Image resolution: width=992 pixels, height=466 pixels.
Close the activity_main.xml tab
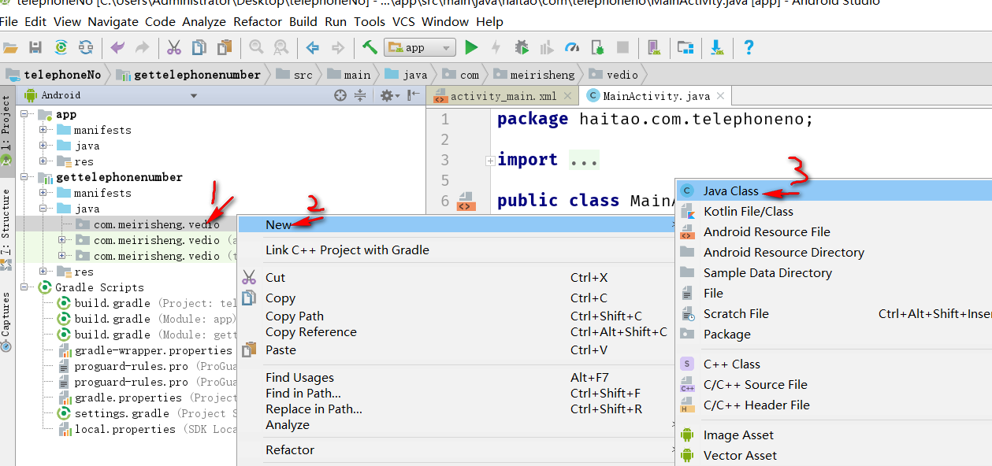568,97
